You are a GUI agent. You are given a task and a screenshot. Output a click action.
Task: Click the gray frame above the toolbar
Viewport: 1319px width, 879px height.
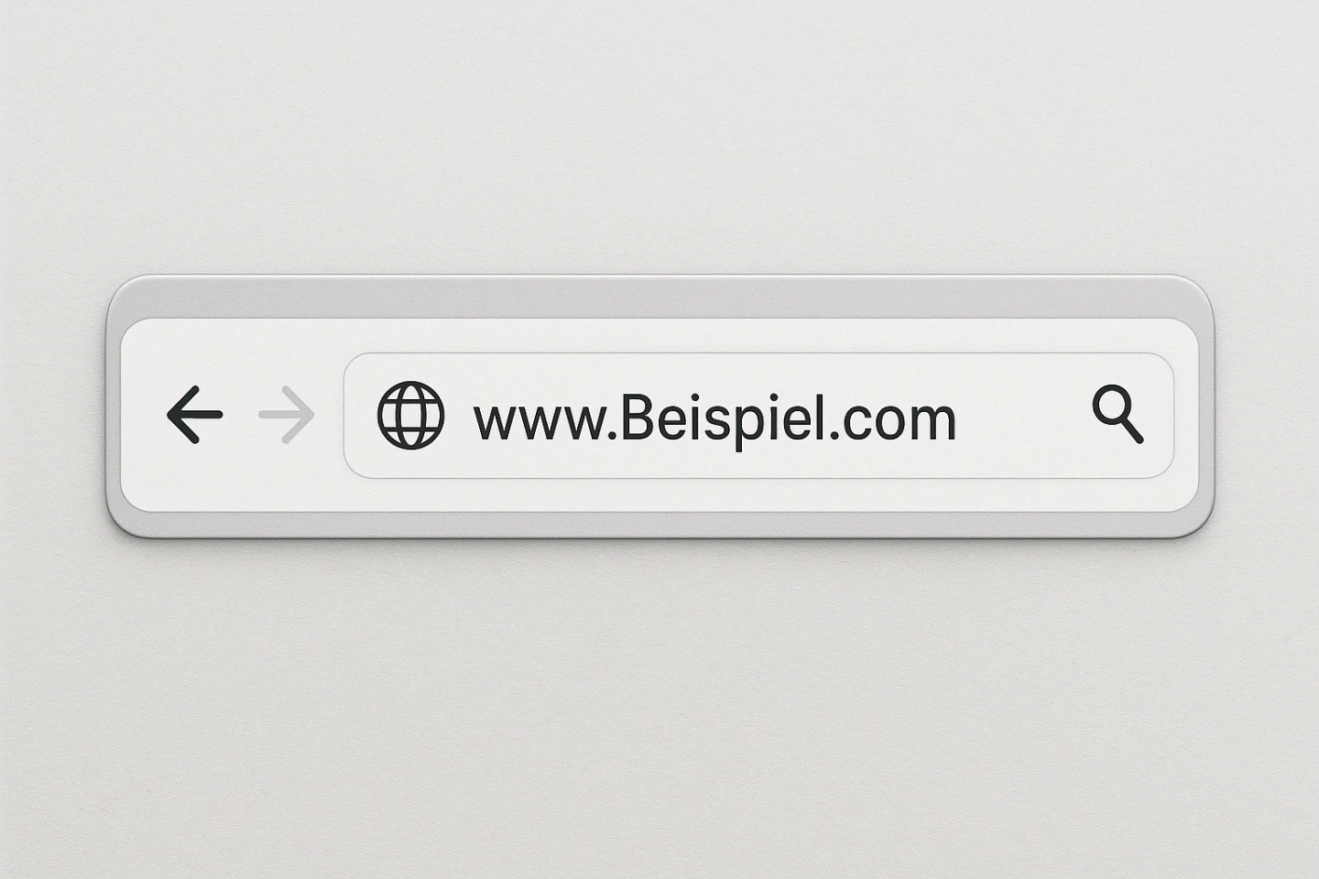click(x=659, y=298)
